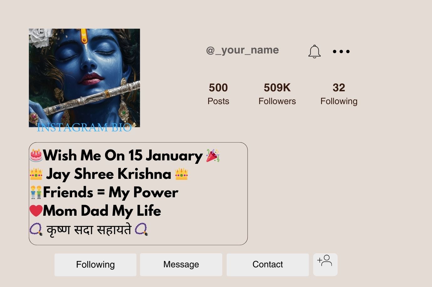The image size is (432, 287).
Task: Click the two friends emoji
Action: click(36, 192)
